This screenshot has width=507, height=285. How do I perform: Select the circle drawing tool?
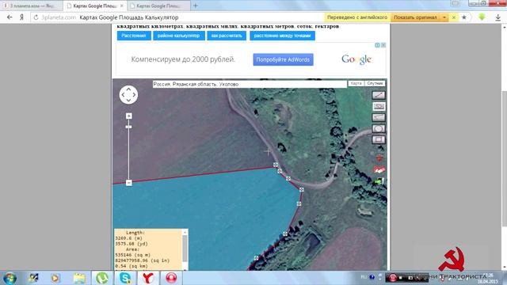[379, 128]
